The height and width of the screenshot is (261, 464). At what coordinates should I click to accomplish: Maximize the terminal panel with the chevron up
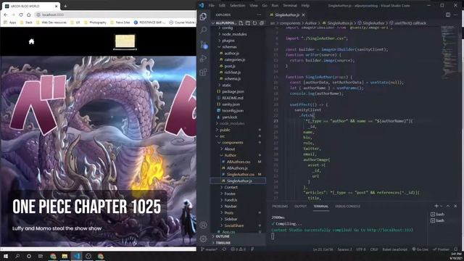[448, 206]
